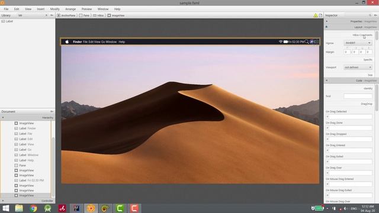Switch to the orange Scene Builder taskbar icon
Viewport: 379px width, 213px height.
click(x=91, y=208)
